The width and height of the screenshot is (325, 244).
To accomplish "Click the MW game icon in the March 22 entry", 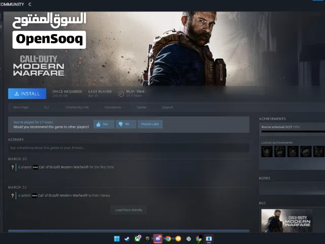I will 35,196.
